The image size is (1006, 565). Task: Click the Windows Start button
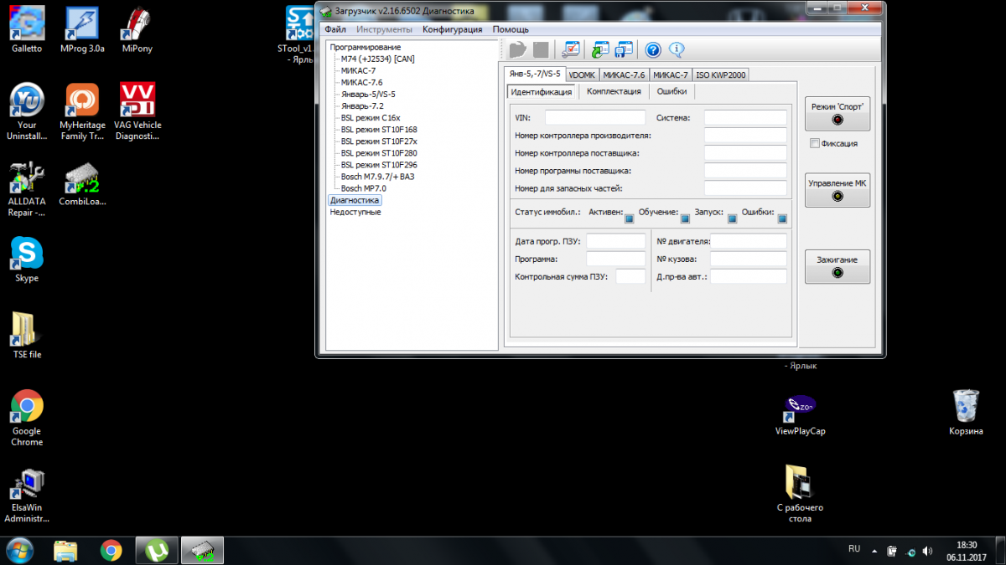pyautogui.click(x=20, y=550)
